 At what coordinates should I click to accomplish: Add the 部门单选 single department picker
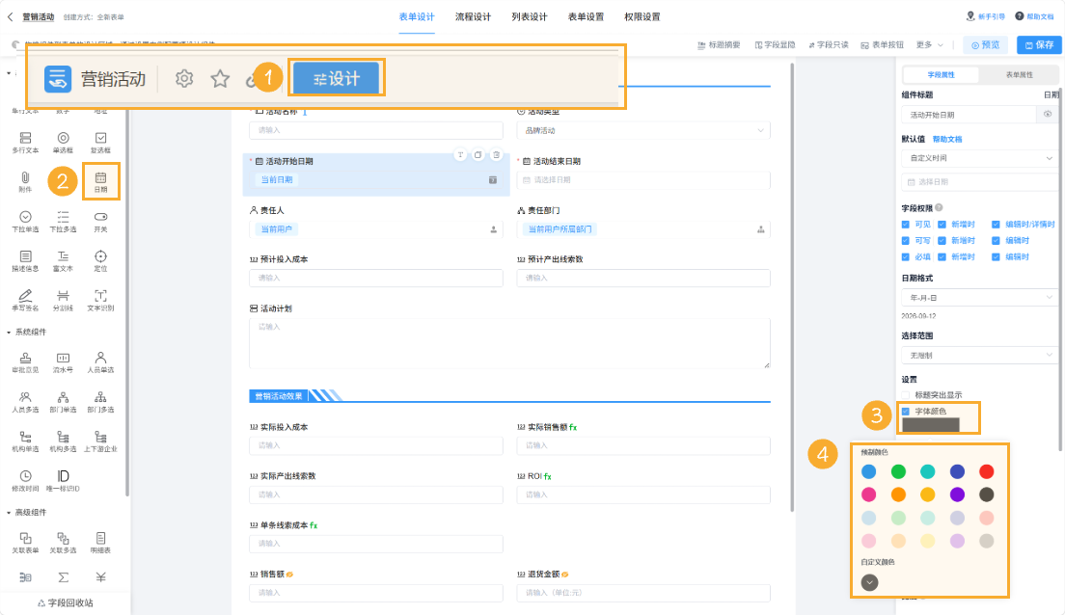(x=63, y=402)
